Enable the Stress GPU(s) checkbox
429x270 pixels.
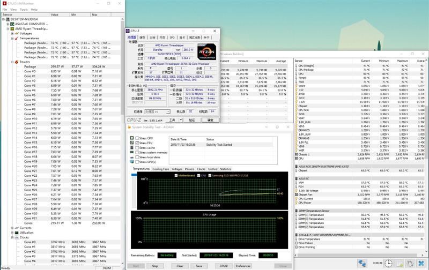137,162
